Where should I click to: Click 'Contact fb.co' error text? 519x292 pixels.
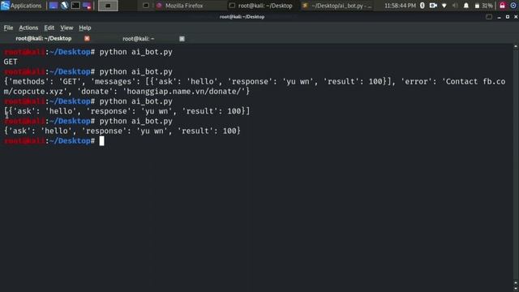point(476,81)
